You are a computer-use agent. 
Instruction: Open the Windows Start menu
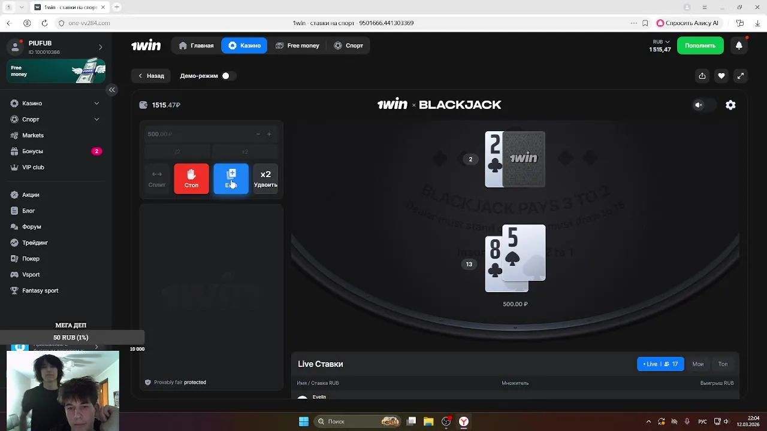pos(304,421)
